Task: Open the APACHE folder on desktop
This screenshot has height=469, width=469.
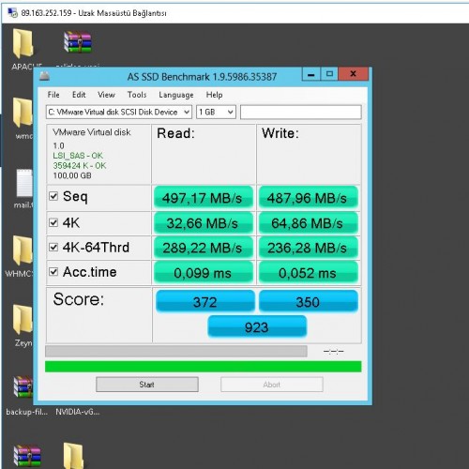Action: (23, 44)
